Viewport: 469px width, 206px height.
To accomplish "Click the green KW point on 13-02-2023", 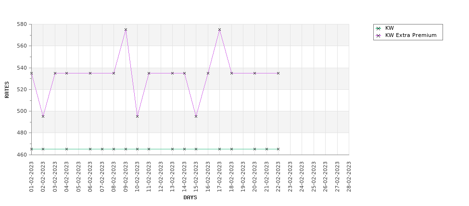I will (x=172, y=149).
